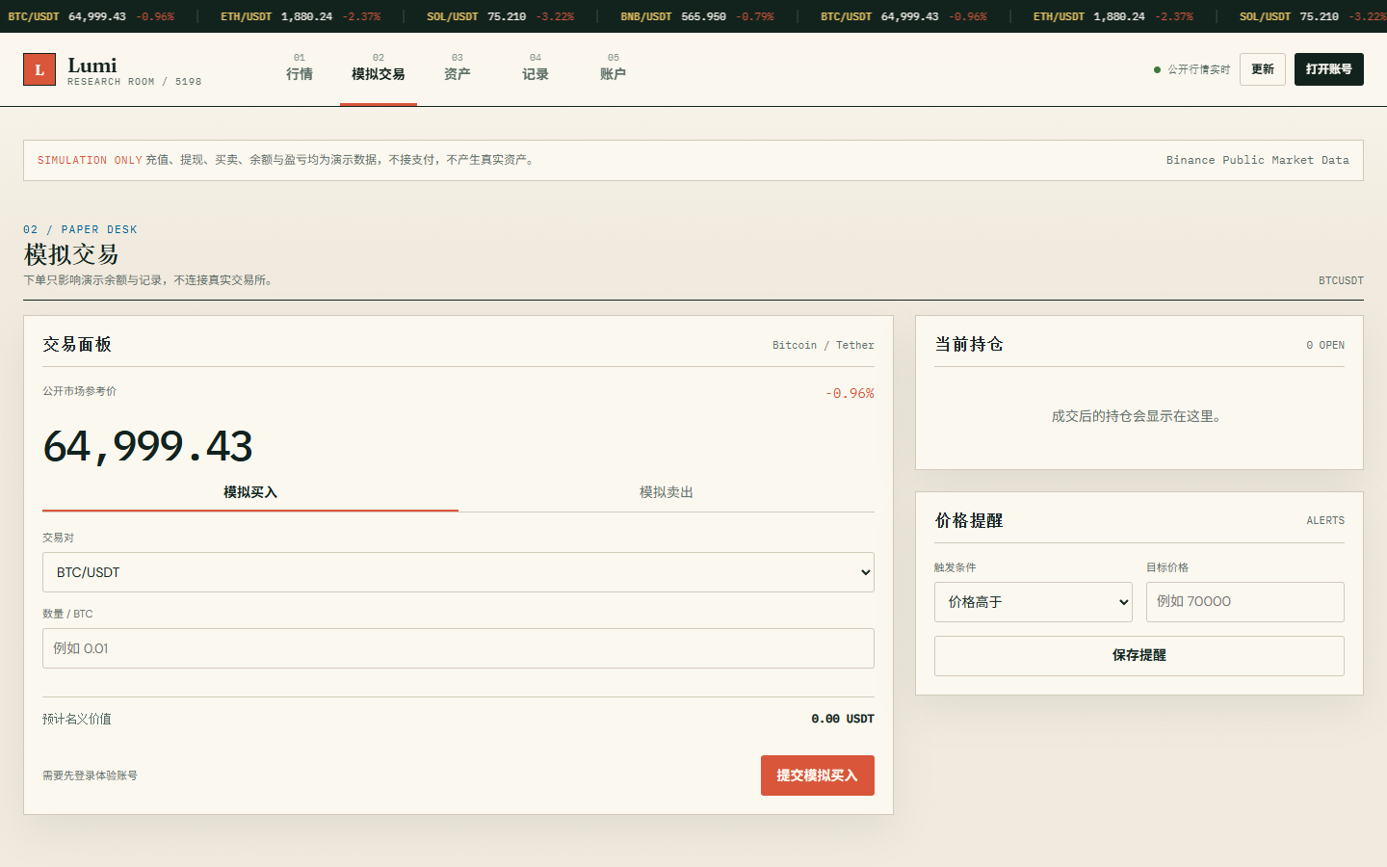Switch to the 模拟卖出 sell tab
This screenshot has width=1387, height=867.
tap(667, 492)
